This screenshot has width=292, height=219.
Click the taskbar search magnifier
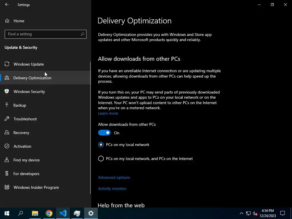tap(21, 213)
